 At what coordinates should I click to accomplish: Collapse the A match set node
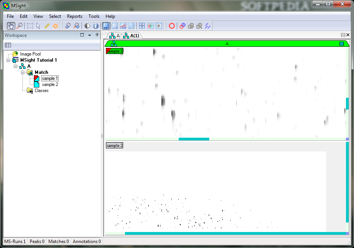tap(15, 66)
